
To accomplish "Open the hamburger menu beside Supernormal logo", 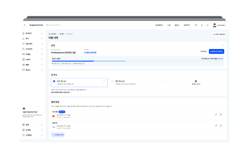I will 25,25.
